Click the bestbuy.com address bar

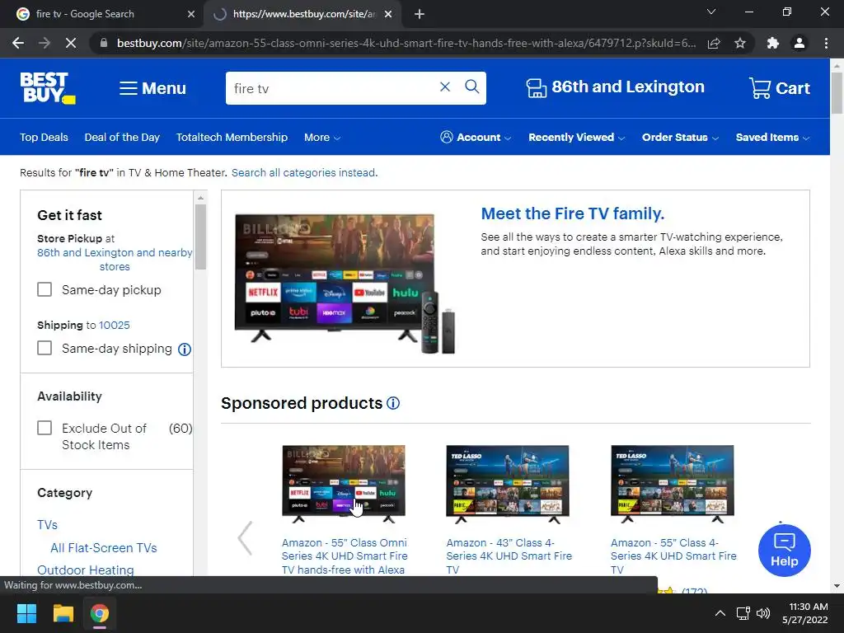click(406, 43)
